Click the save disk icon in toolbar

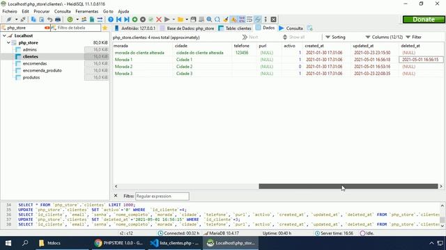tap(194, 19)
